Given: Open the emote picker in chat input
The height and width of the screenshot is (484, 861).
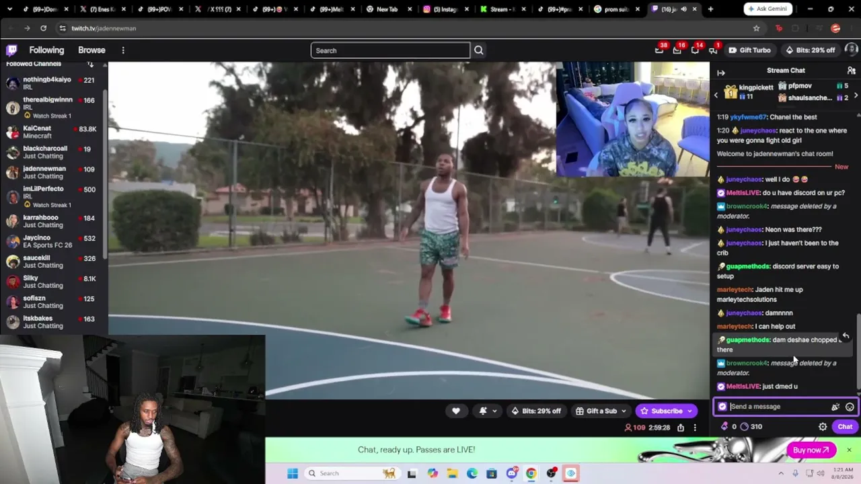Looking at the screenshot, I should [850, 407].
